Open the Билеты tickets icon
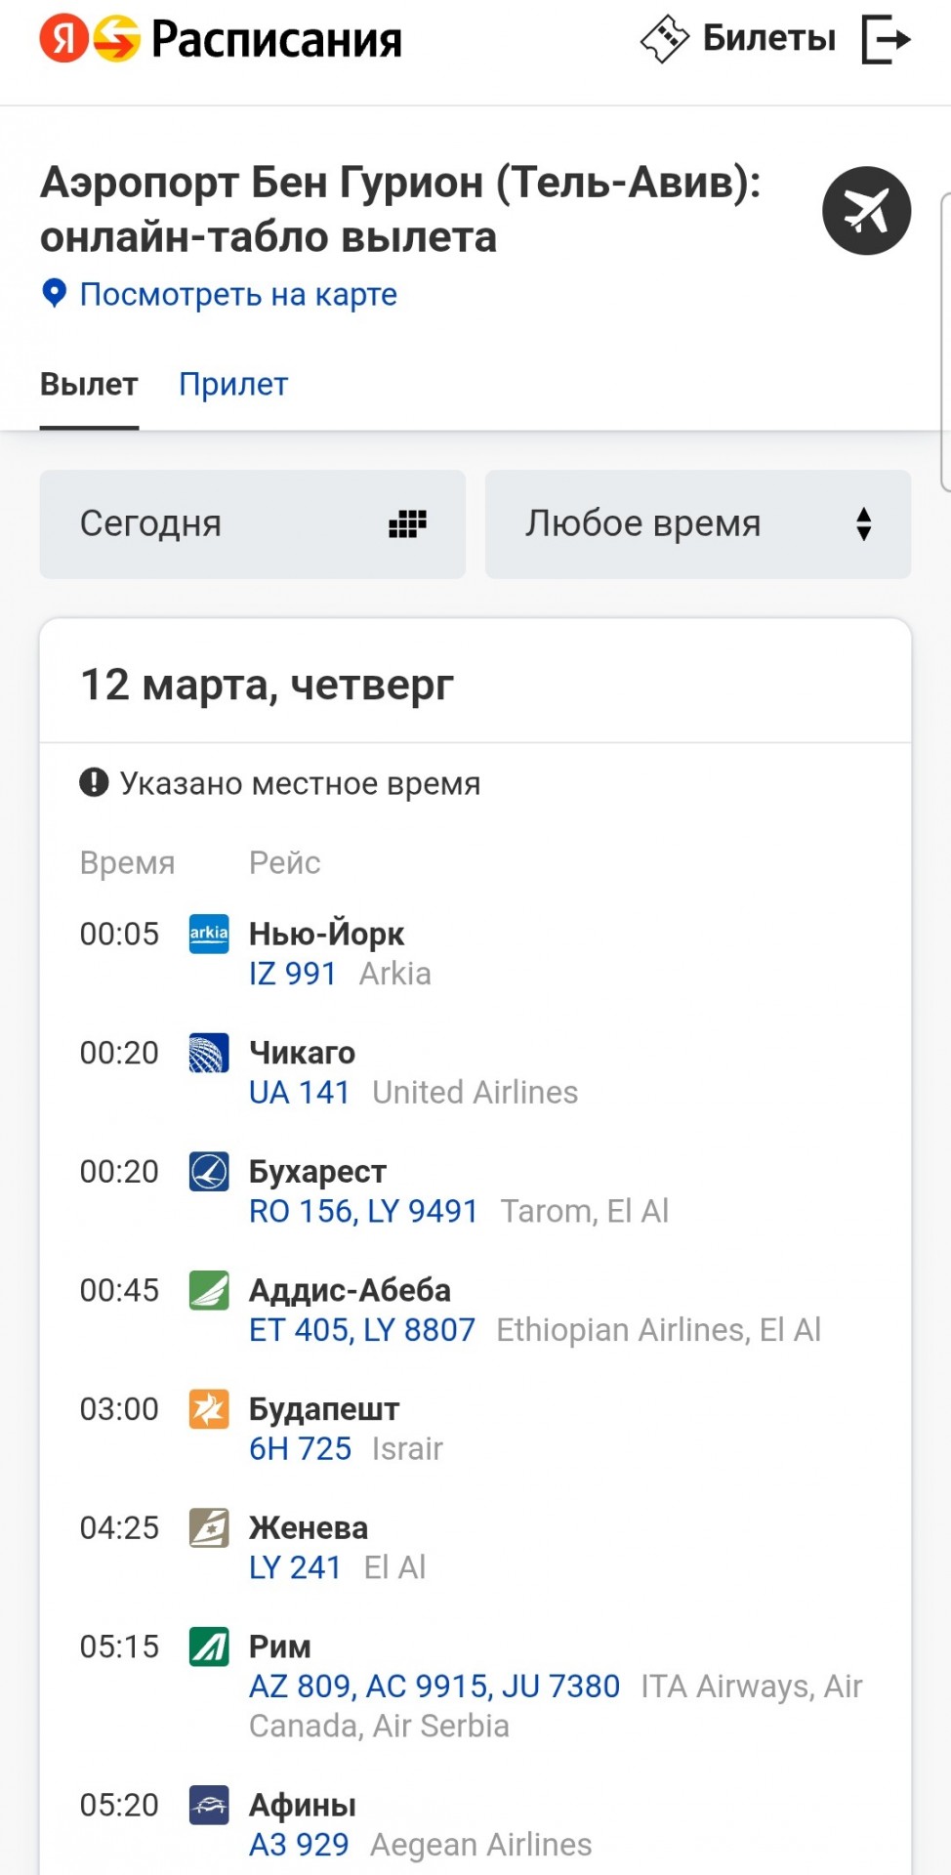The height and width of the screenshot is (1875, 951). [x=665, y=39]
